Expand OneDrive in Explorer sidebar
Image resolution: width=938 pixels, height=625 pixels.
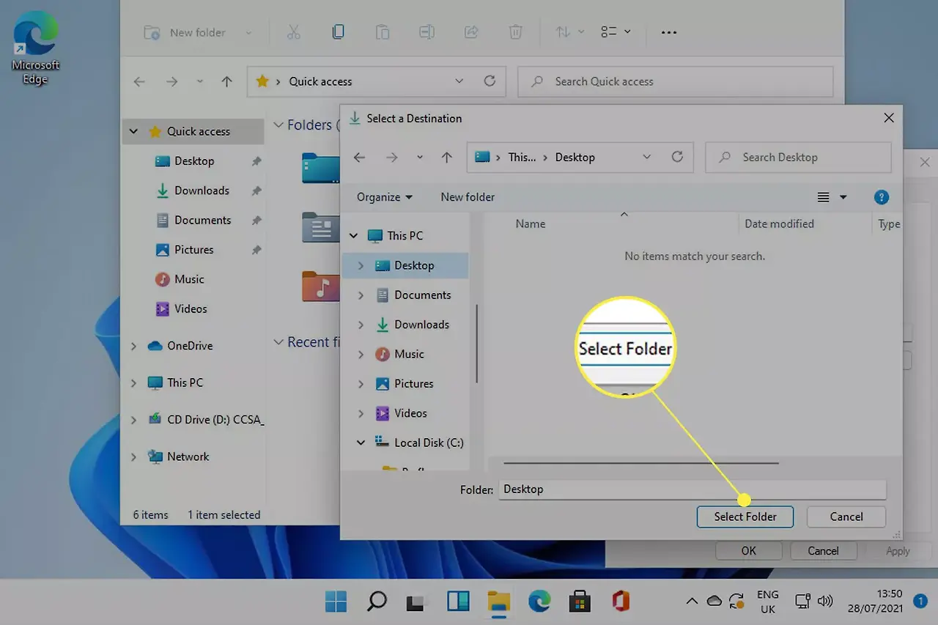point(133,346)
